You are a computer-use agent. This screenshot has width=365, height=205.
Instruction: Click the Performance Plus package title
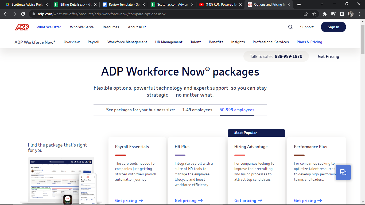coord(310,147)
